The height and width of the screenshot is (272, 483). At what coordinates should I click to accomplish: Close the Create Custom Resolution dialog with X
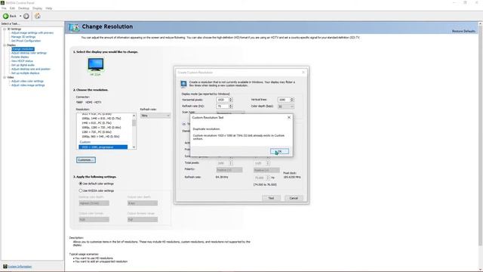[303, 73]
